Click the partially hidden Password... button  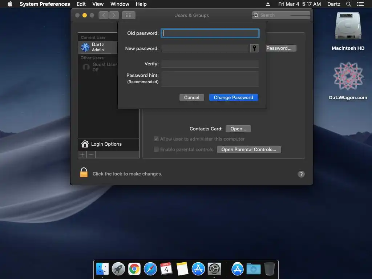coord(281,48)
